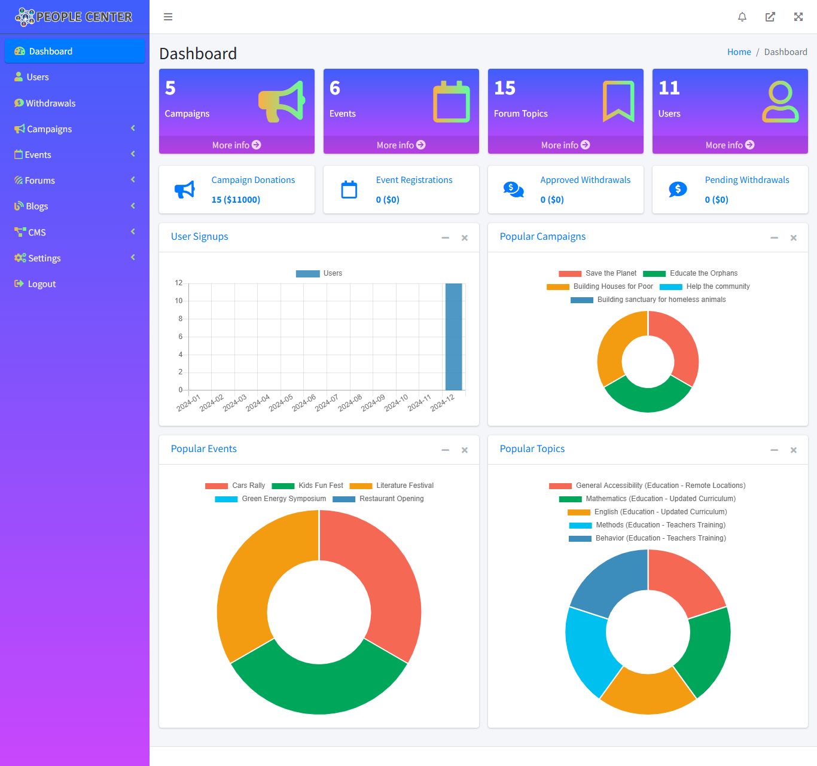Click the bookmark icon on Forum Topics card
817x766 pixels.
coord(618,101)
